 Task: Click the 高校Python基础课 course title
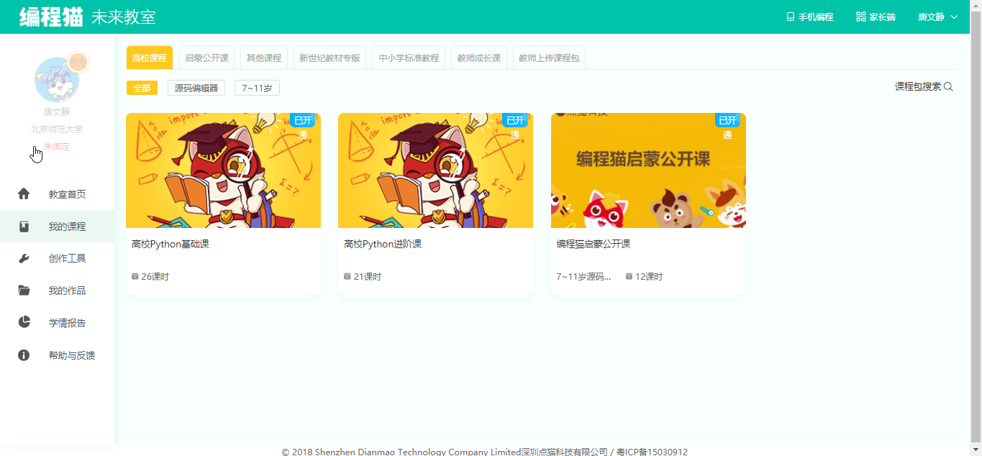tap(171, 245)
